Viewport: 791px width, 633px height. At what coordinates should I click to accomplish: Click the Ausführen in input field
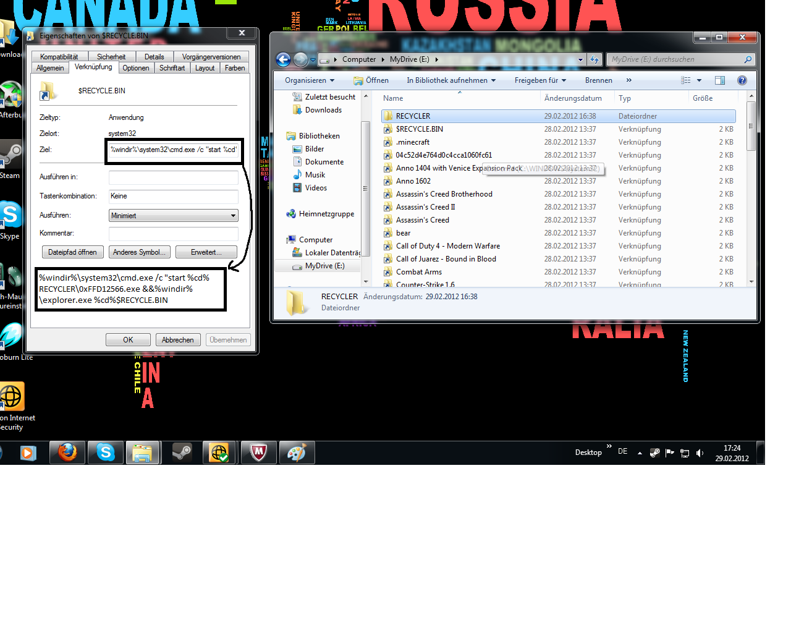174,177
